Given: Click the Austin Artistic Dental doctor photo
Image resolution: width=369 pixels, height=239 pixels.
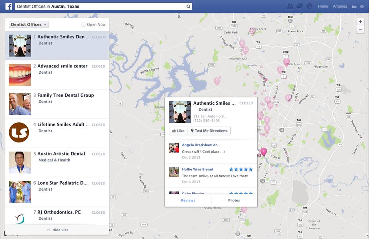Looking at the screenshot, I should (x=20, y=162).
